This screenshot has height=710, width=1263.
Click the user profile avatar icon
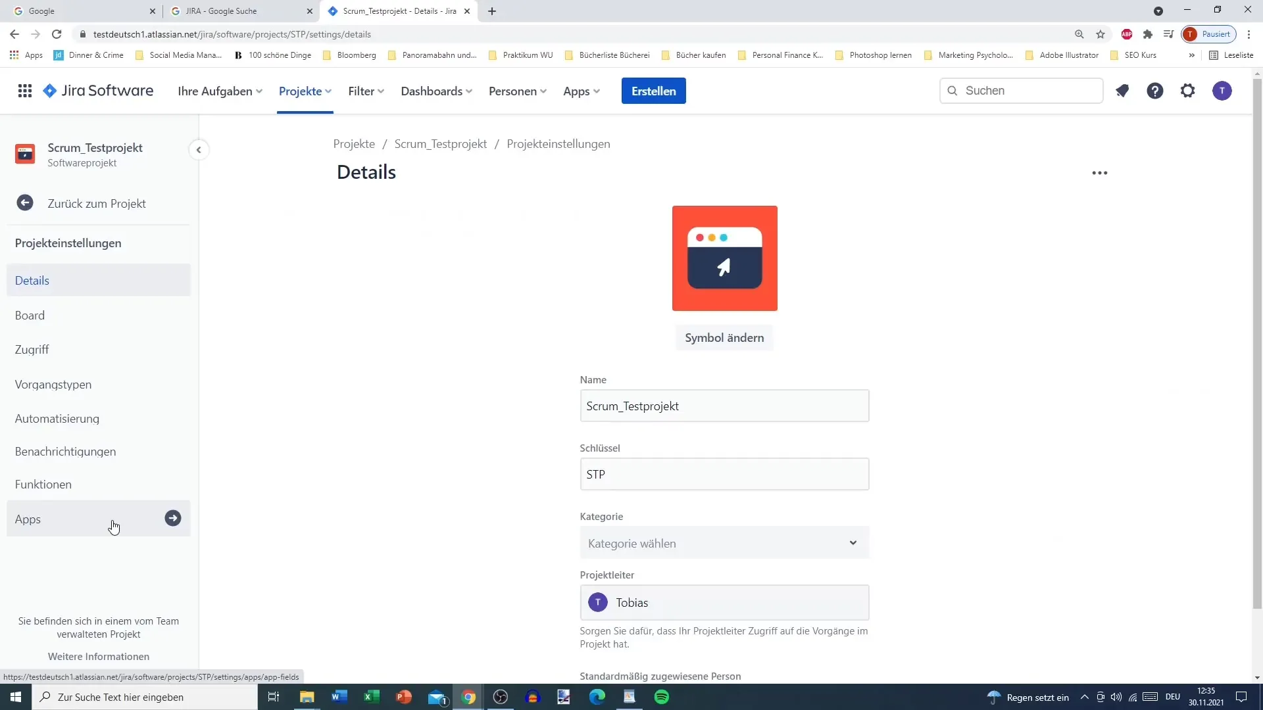(1222, 90)
